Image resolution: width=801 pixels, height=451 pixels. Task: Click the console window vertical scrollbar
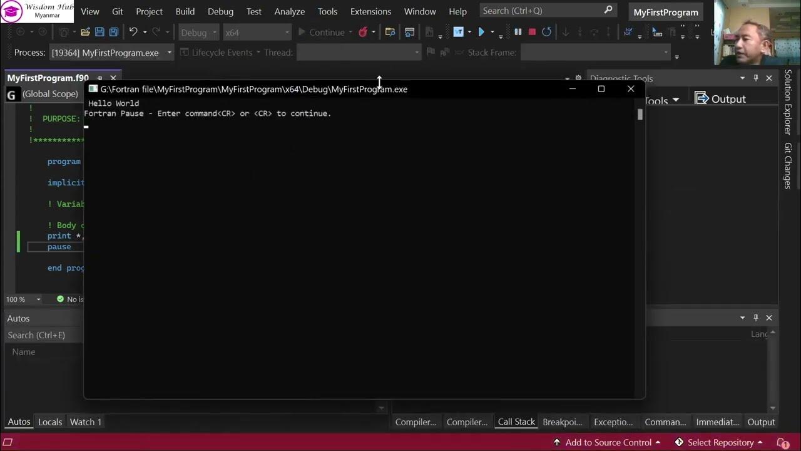click(x=640, y=115)
